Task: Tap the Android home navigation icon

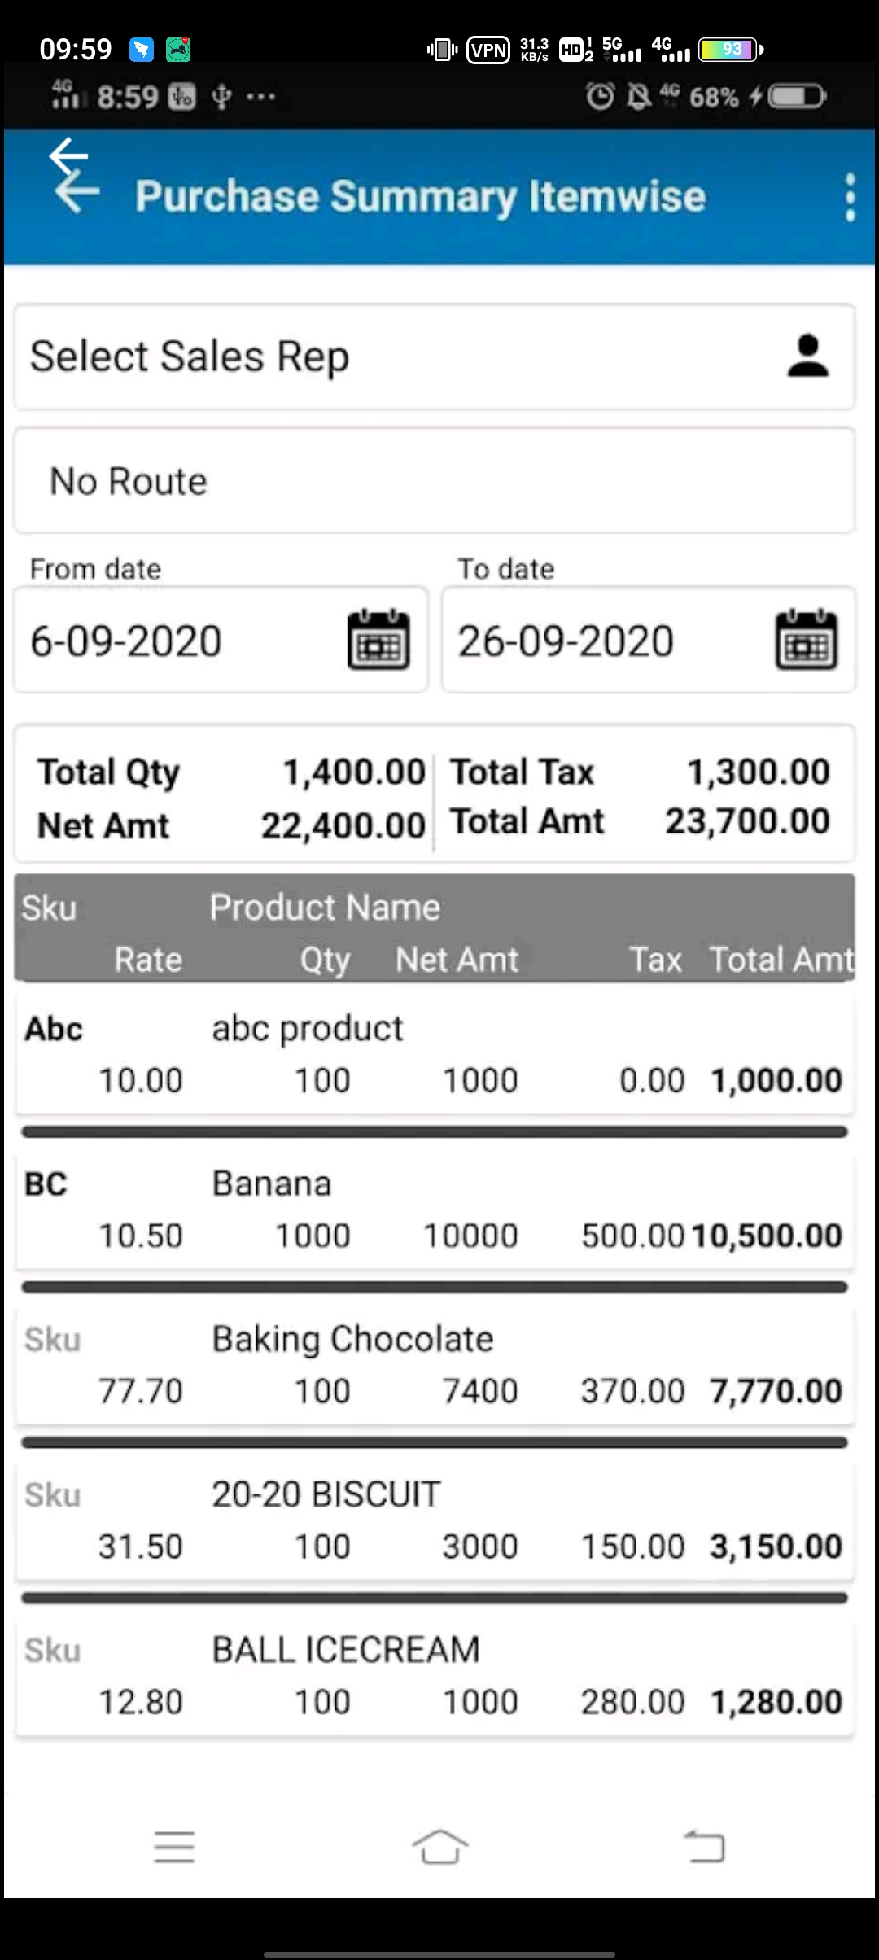Action: (x=439, y=1846)
